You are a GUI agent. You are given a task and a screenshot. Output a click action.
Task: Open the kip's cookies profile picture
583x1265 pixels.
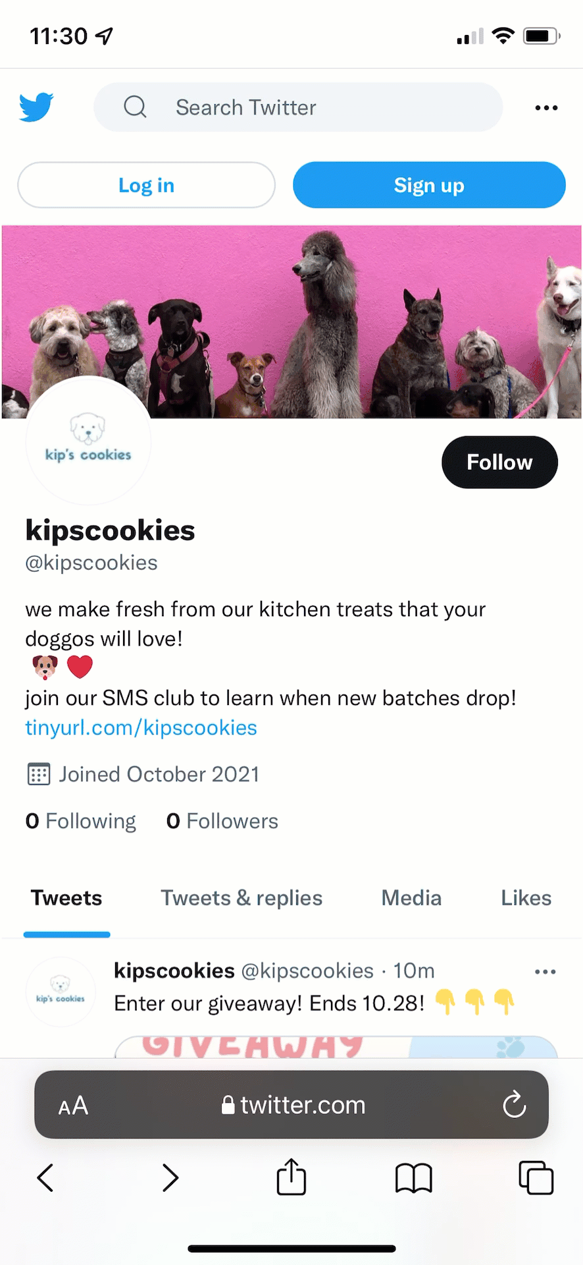click(x=88, y=441)
